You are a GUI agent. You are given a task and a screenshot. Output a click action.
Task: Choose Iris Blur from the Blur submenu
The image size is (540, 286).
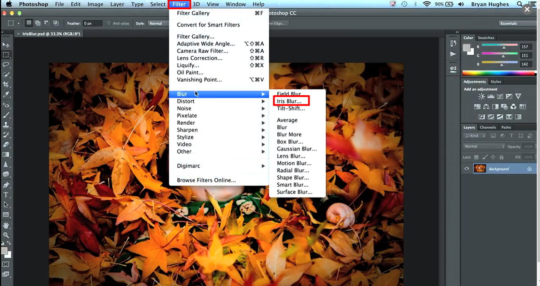click(x=289, y=101)
